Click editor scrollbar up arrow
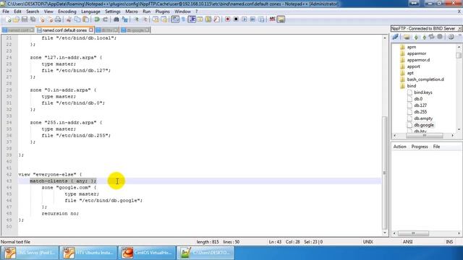Image resolution: width=463 pixels, height=260 pixels. 384,38
